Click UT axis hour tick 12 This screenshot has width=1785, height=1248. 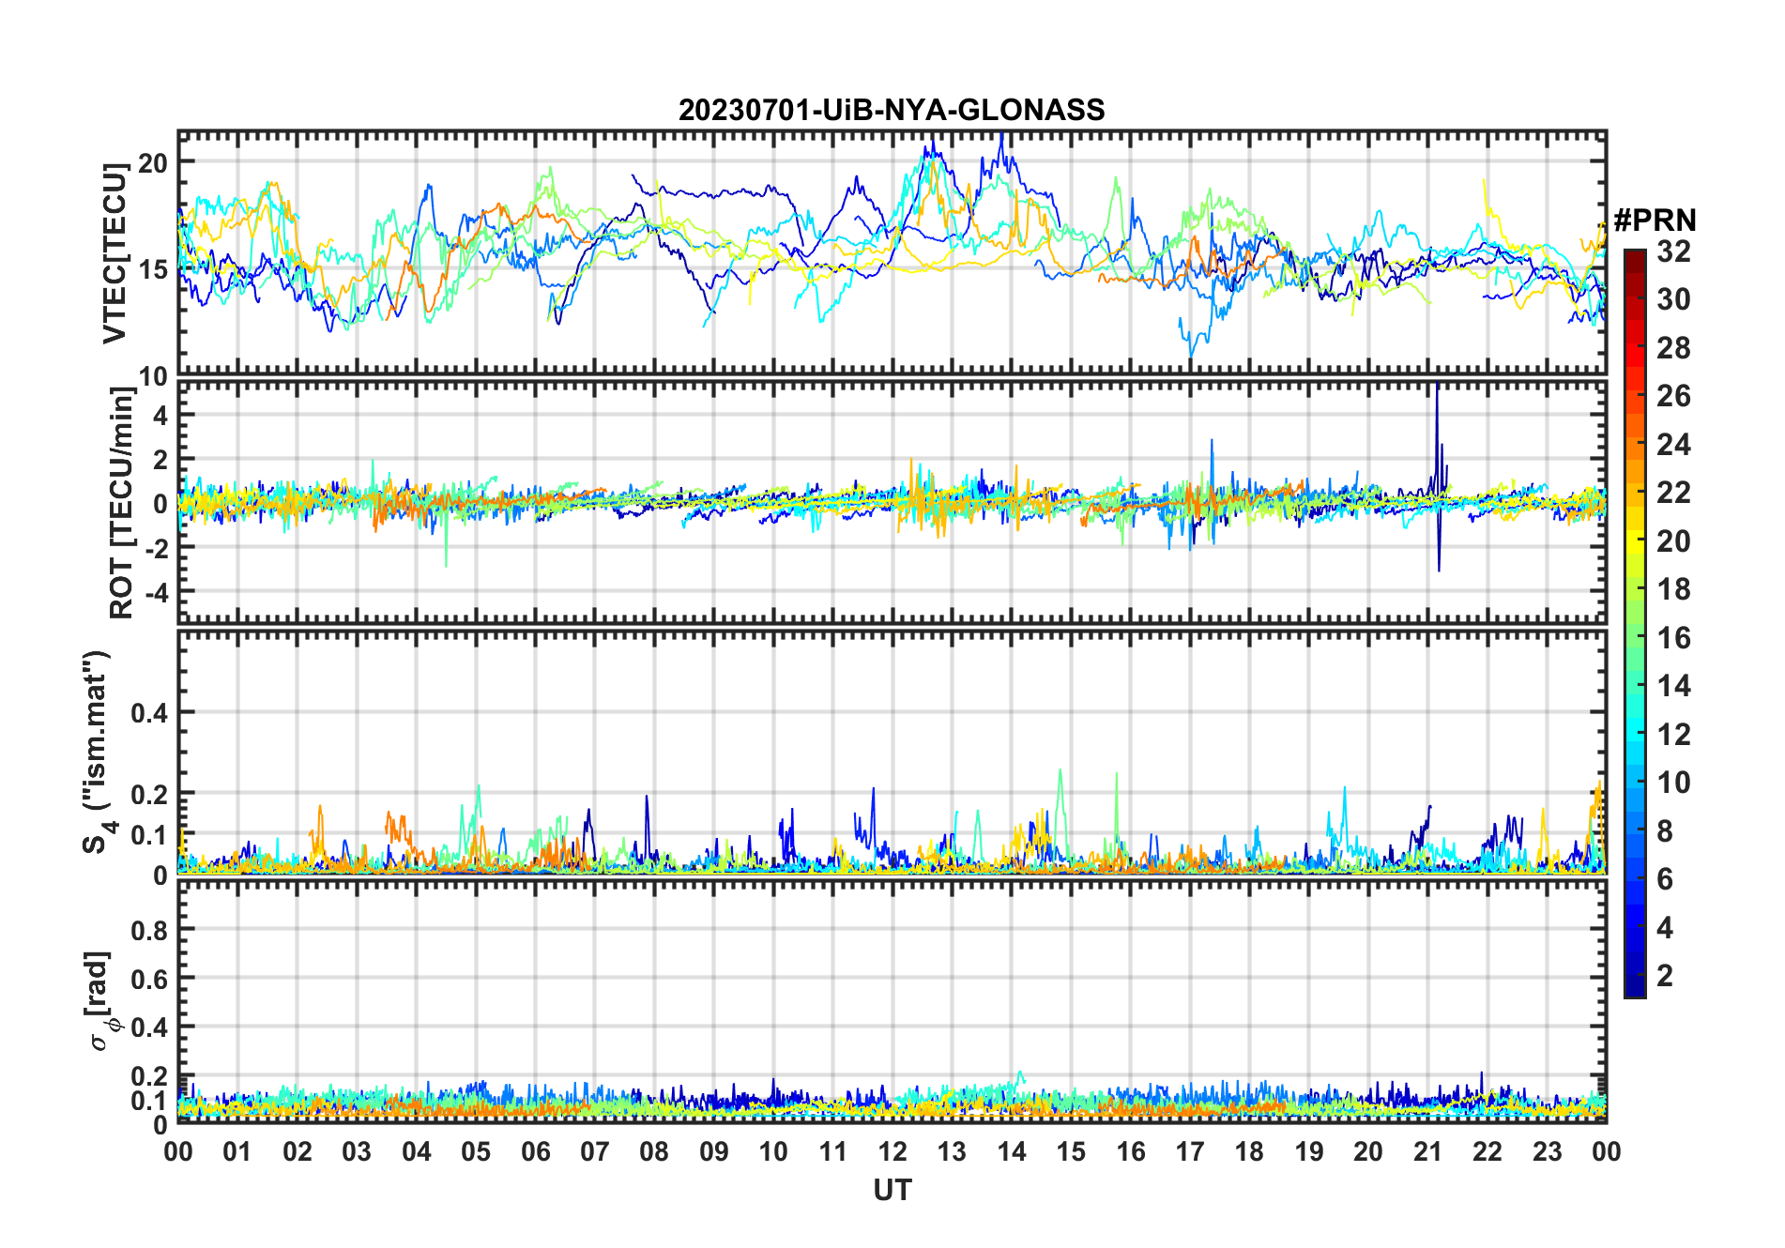click(x=892, y=1151)
